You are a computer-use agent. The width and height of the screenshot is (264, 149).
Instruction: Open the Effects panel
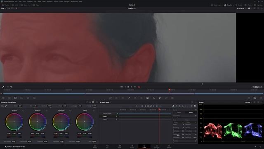tap(248, 5)
